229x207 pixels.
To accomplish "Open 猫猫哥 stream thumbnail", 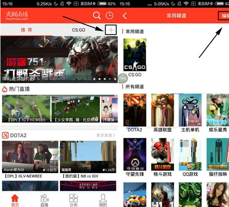I will pos(88,157).
